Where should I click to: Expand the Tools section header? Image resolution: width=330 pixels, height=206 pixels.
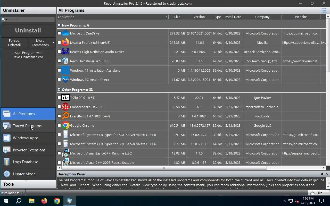pyautogui.click(x=28, y=184)
